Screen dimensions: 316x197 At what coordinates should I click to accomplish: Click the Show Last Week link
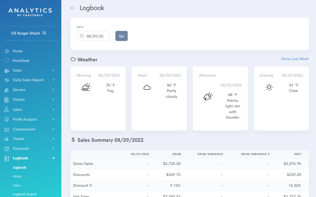pyautogui.click(x=295, y=59)
